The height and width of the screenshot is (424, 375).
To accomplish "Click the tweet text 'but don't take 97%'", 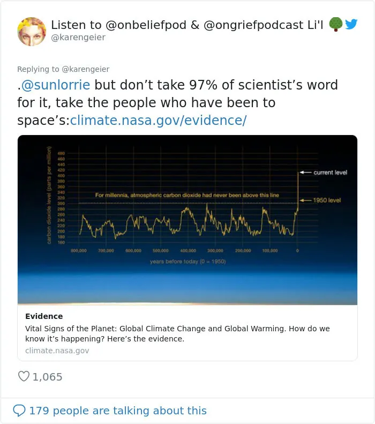I will [156, 85].
